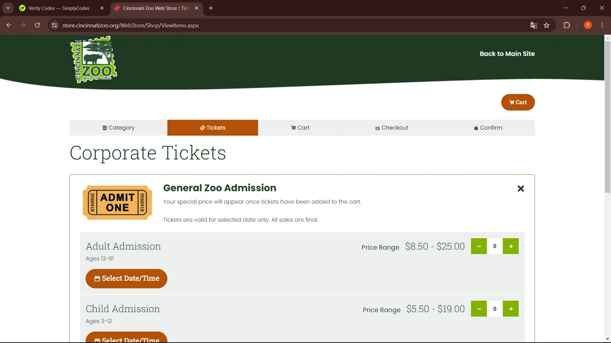Decrease Adult Admission quantity
This screenshot has width=611, height=343.
tap(479, 246)
